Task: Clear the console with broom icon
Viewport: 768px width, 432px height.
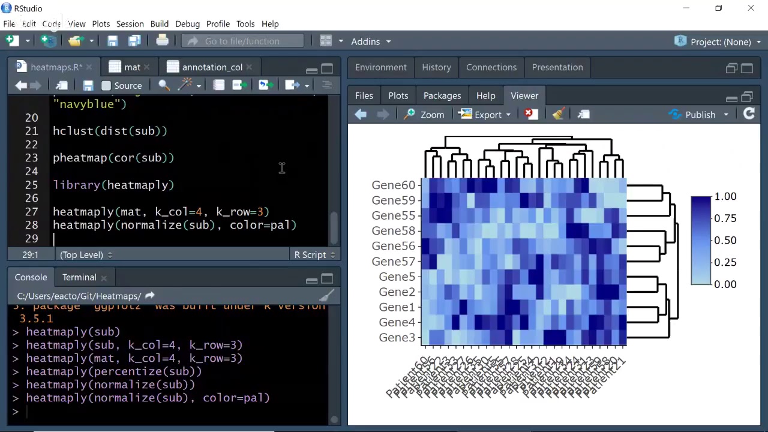Action: [327, 295]
